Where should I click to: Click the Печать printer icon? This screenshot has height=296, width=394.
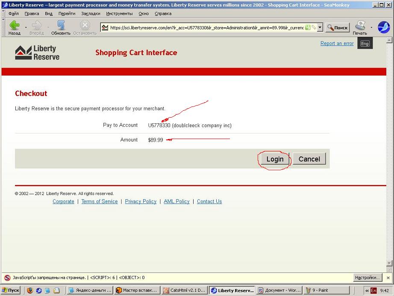360,28
